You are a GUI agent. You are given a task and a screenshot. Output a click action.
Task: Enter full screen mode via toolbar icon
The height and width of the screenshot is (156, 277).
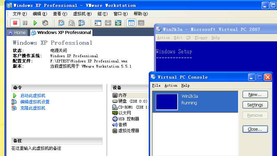click(118, 23)
